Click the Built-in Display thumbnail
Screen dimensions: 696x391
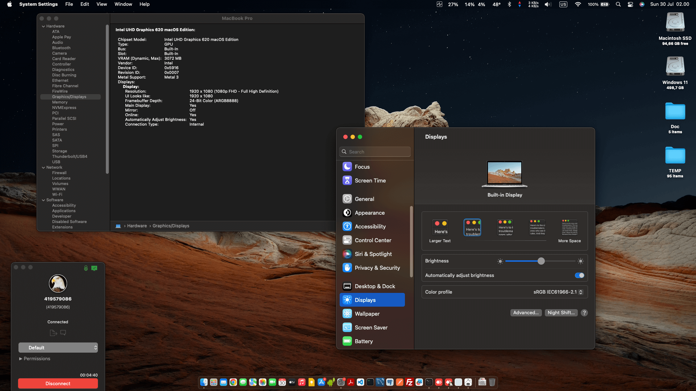click(x=505, y=174)
